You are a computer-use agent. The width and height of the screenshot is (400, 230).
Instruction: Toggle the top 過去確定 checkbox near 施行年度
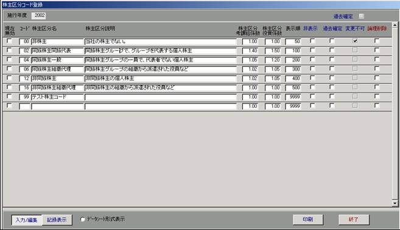361,16
